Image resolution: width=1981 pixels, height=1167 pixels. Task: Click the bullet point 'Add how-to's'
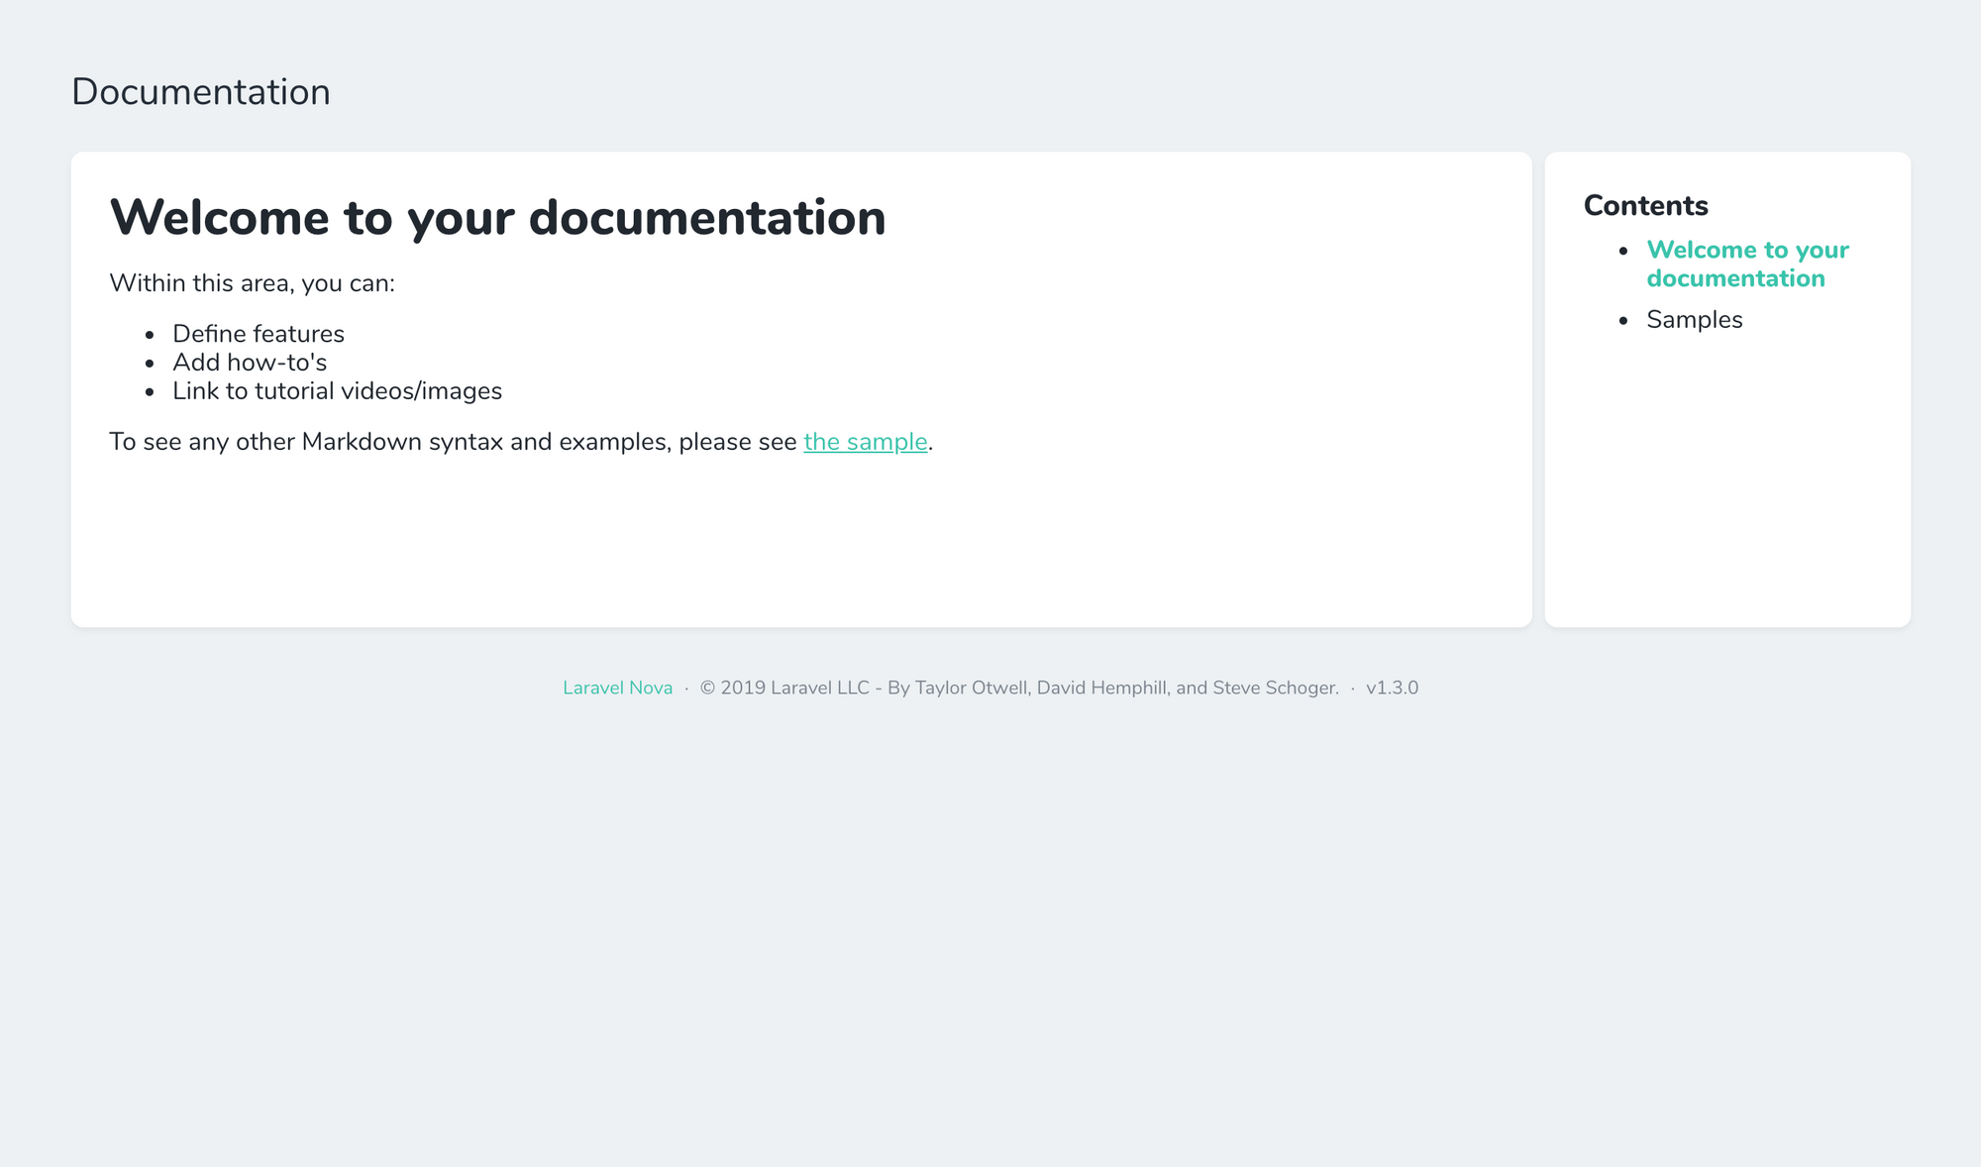click(248, 362)
